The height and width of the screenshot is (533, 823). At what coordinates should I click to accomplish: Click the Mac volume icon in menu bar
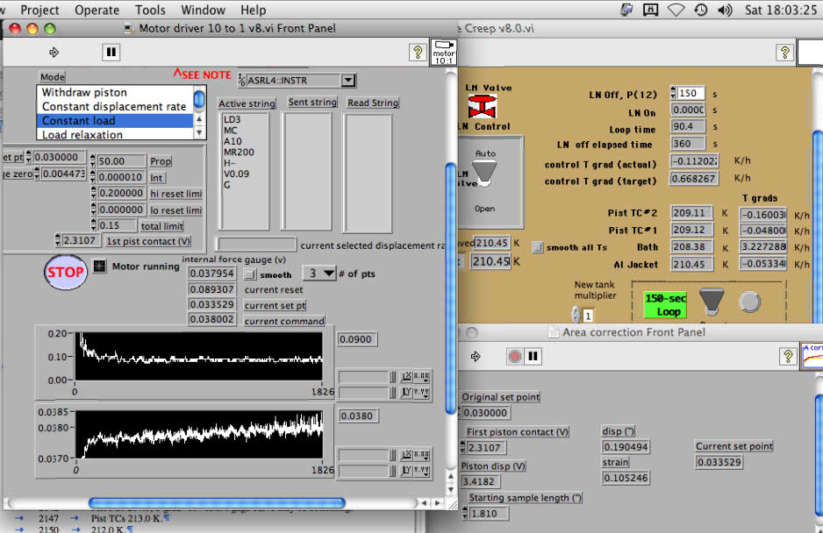(x=724, y=11)
